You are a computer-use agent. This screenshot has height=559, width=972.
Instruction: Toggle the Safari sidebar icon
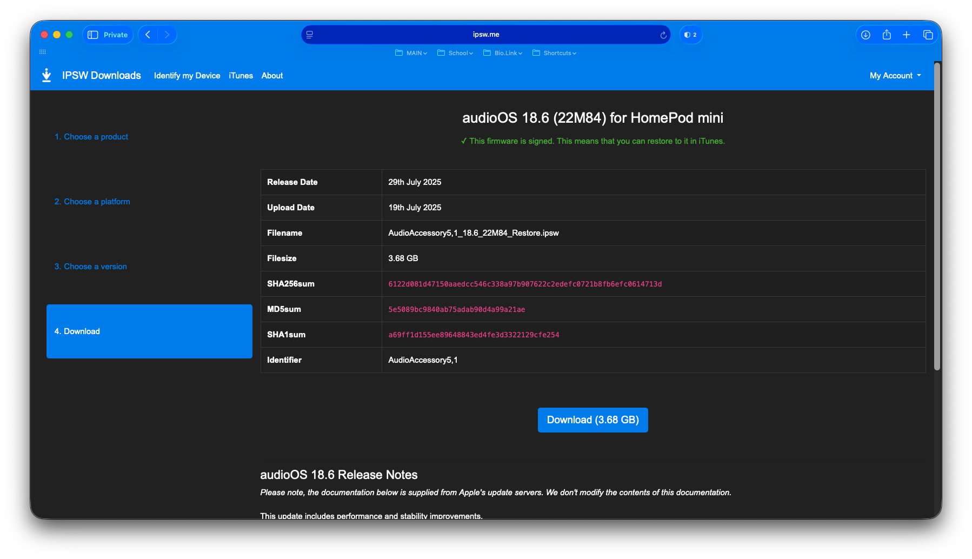point(93,35)
